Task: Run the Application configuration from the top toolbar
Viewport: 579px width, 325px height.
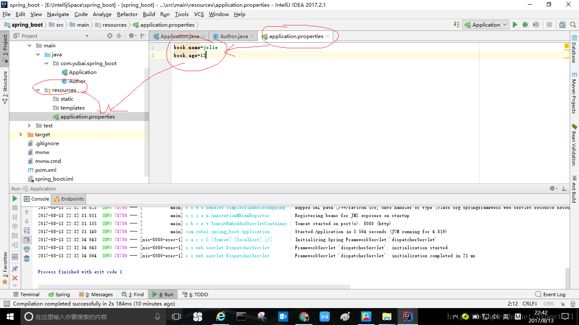Action: tap(515, 25)
